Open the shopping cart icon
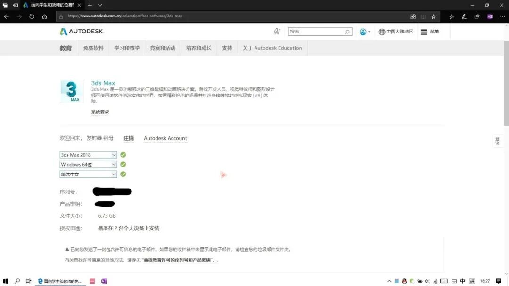This screenshot has height=286, width=509. click(x=277, y=31)
